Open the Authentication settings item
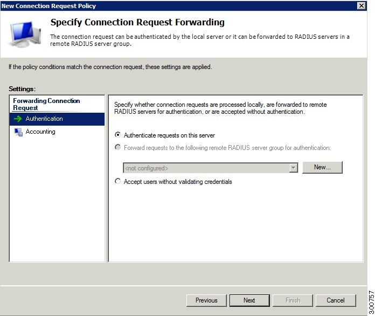Viewport: 375px width, 316px height. [57, 119]
